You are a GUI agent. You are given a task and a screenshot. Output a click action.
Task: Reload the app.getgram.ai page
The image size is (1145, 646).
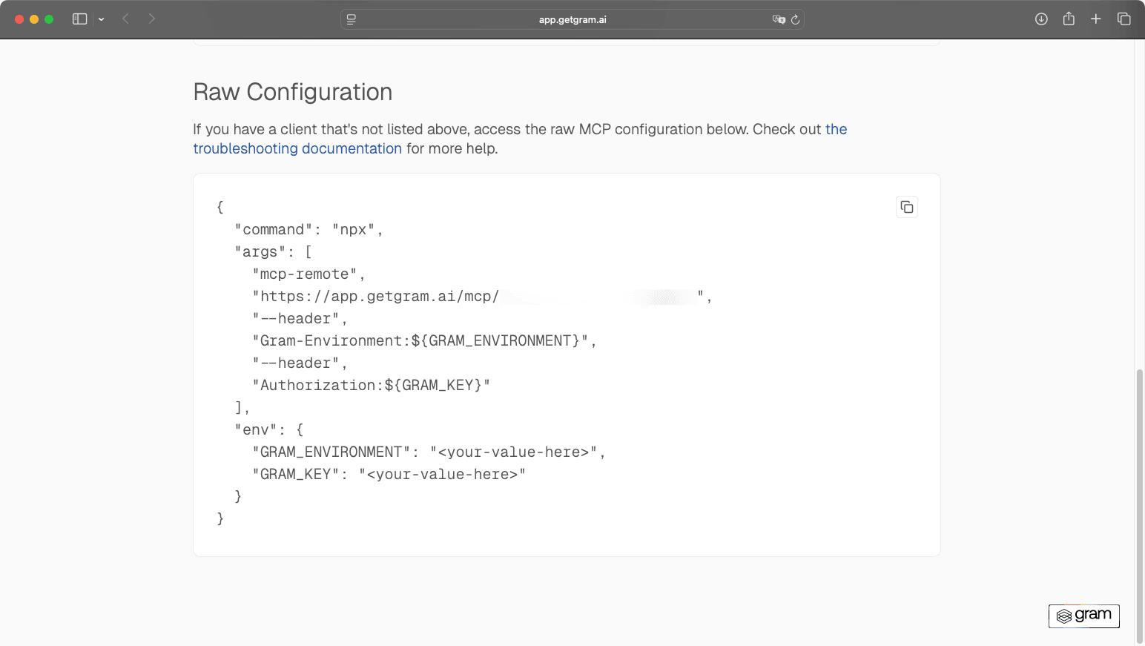pyautogui.click(x=796, y=19)
